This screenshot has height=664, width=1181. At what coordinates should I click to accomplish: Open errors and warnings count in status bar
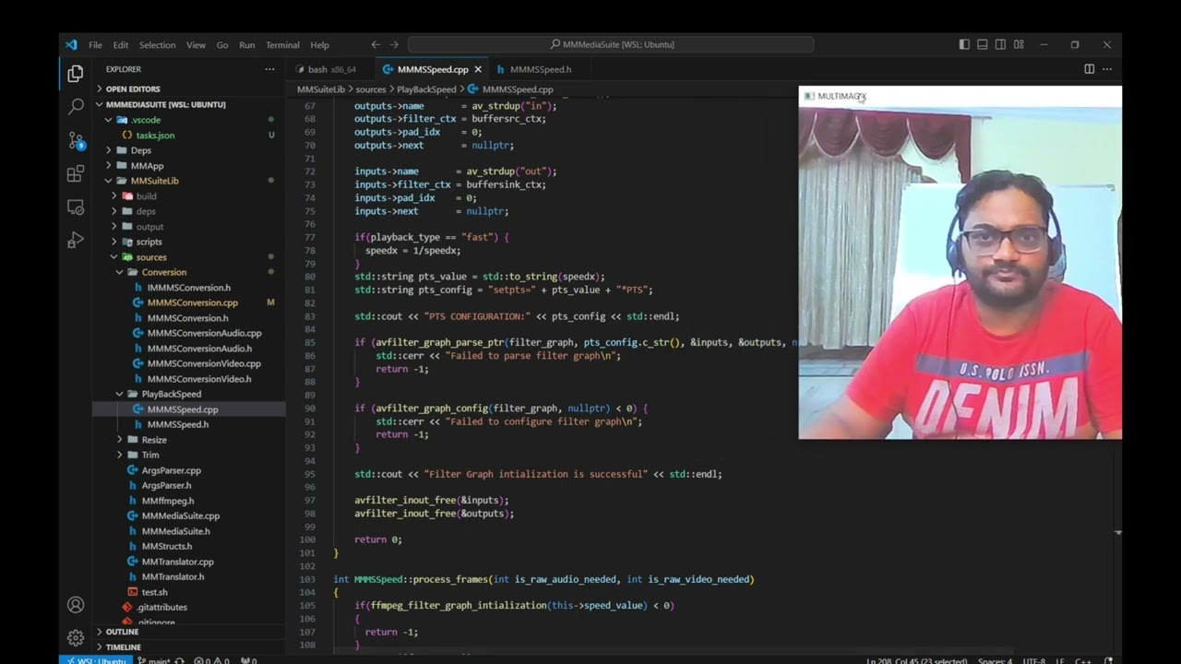pyautogui.click(x=211, y=660)
